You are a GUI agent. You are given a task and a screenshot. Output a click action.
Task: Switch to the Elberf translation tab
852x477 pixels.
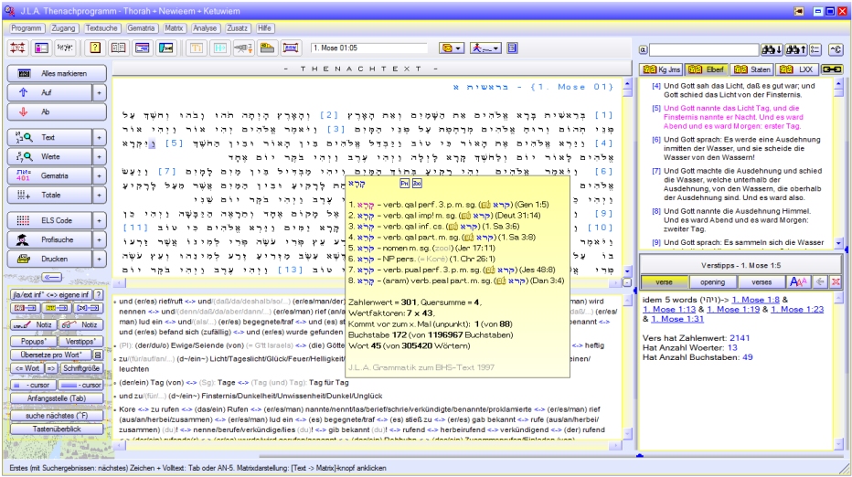pos(707,69)
